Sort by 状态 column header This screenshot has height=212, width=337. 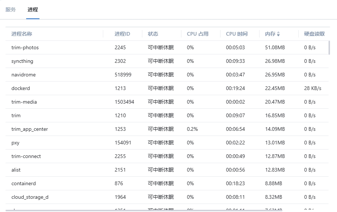pos(153,34)
